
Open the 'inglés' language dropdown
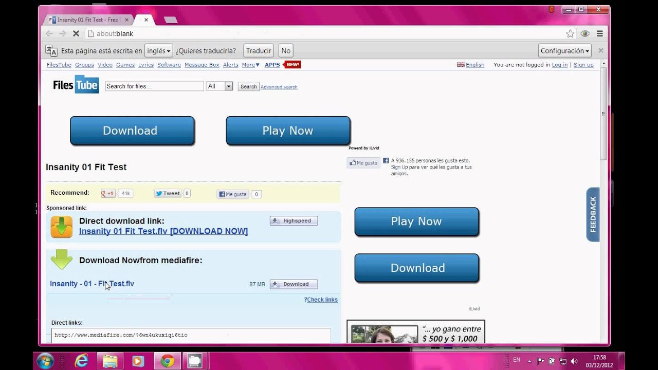click(x=158, y=50)
